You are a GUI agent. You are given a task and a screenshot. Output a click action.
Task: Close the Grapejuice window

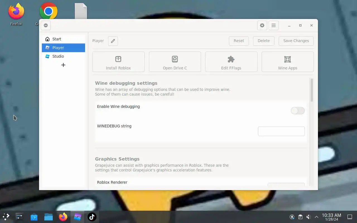312,25
